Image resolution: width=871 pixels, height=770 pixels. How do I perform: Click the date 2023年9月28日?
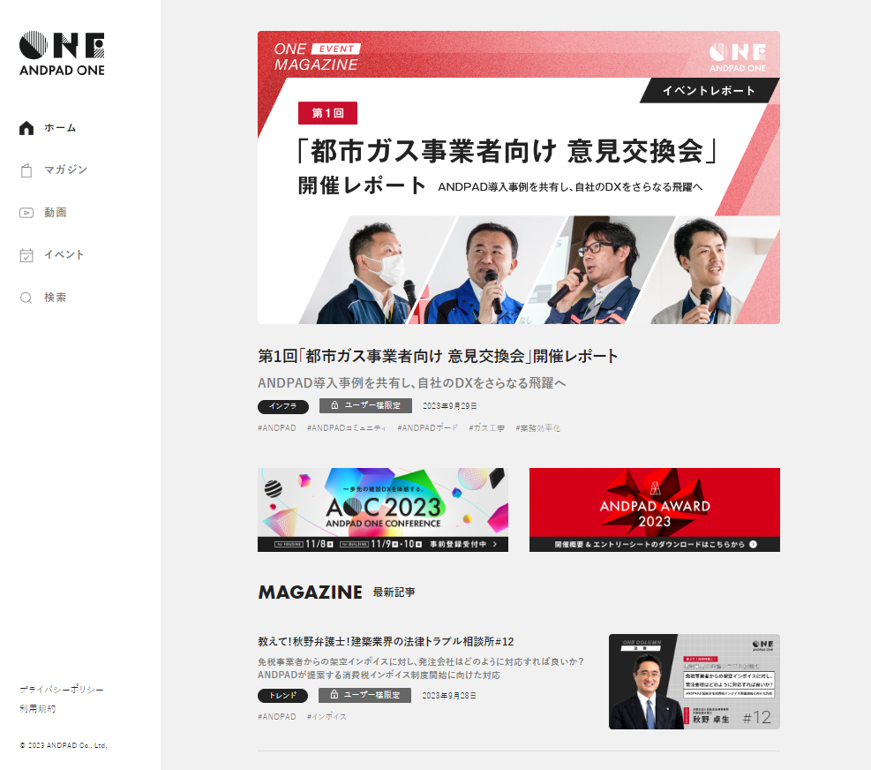[449, 696]
